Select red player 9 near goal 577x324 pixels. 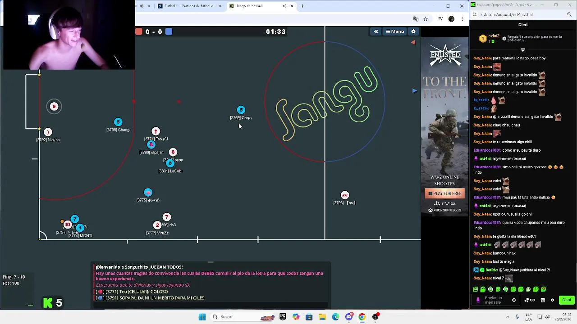coord(54,107)
